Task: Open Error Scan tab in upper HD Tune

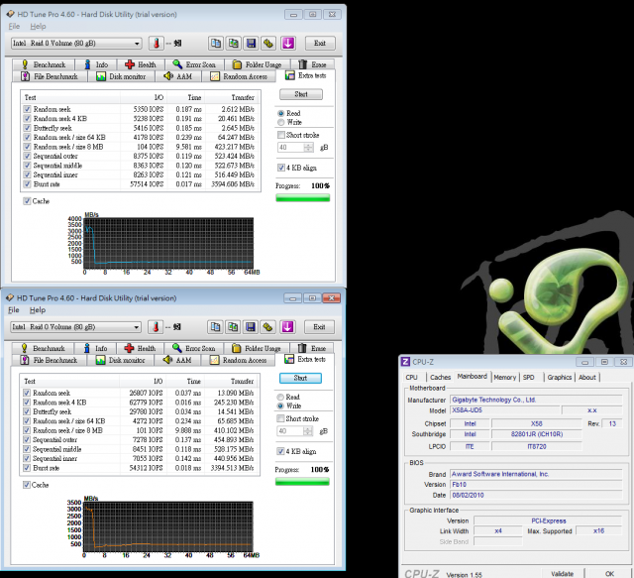Action: click(194, 64)
